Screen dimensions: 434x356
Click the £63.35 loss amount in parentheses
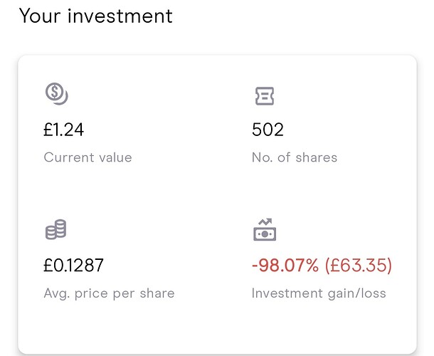click(x=359, y=265)
